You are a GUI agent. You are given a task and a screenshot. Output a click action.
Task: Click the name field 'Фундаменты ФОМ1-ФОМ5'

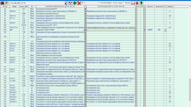[60, 30]
